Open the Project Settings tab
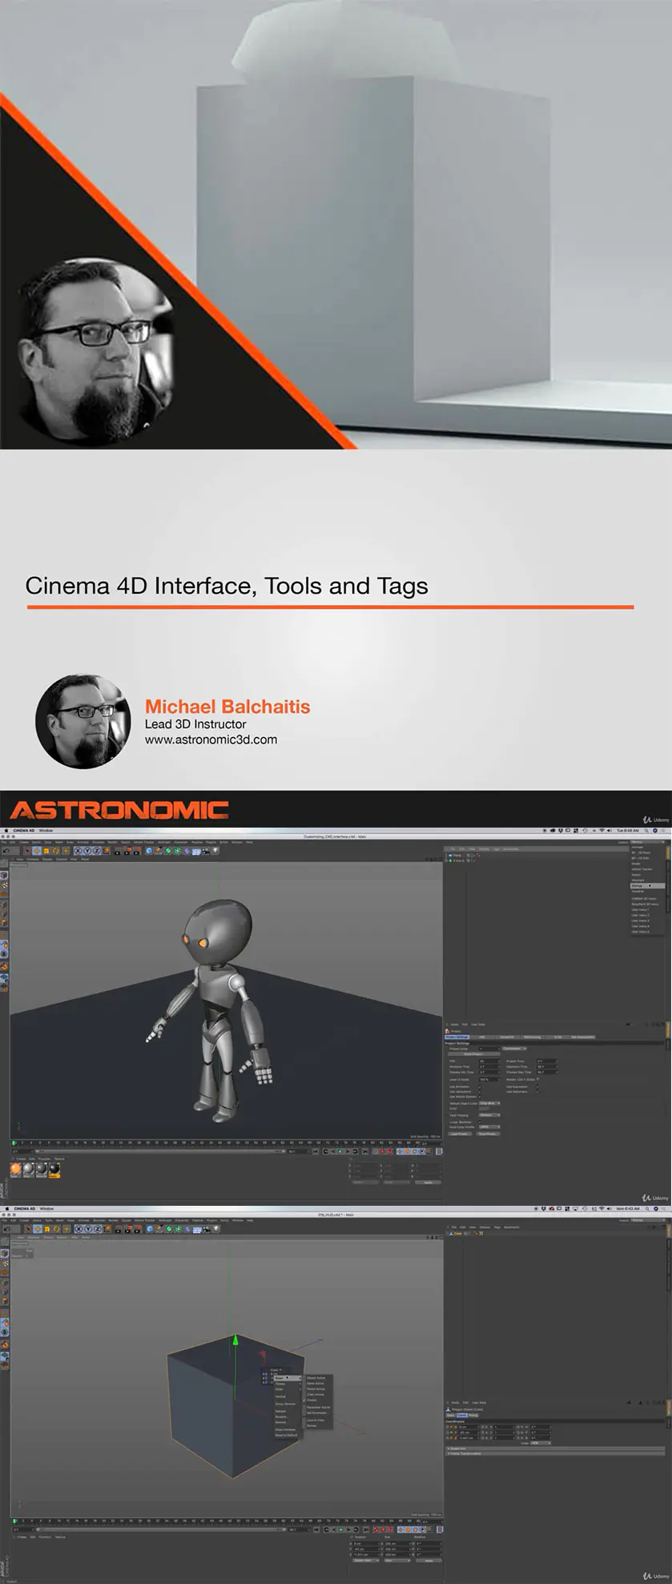 pyautogui.click(x=457, y=1038)
